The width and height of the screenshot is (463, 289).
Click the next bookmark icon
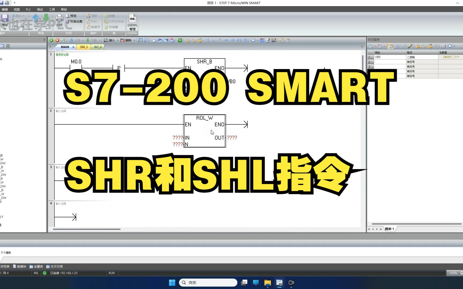166,40
